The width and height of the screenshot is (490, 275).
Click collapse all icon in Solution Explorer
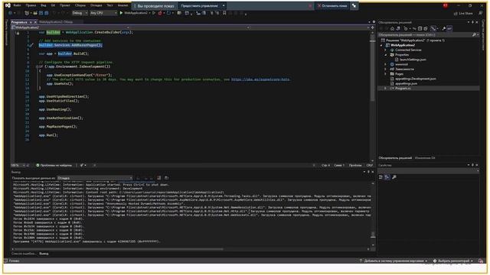tap(420, 29)
